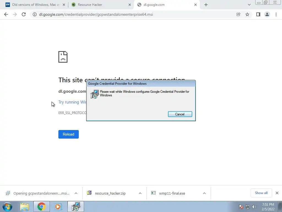This screenshot has height=212, width=282.
Task: Launch Windows Media Player from taskbar
Action: (58, 206)
